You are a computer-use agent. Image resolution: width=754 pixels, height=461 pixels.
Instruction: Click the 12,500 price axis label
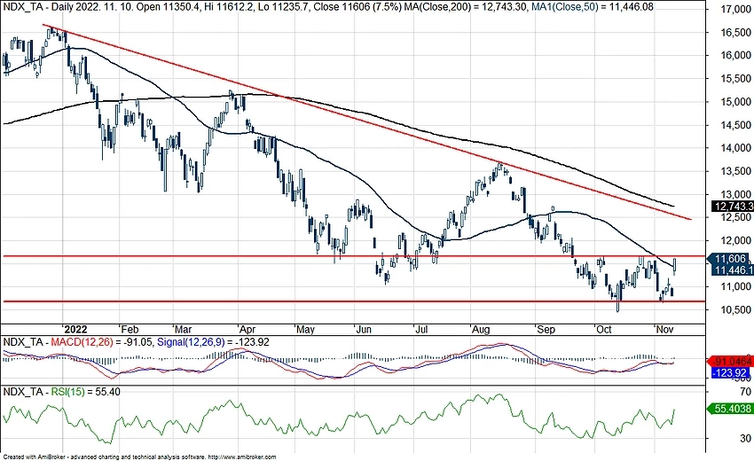[735, 217]
